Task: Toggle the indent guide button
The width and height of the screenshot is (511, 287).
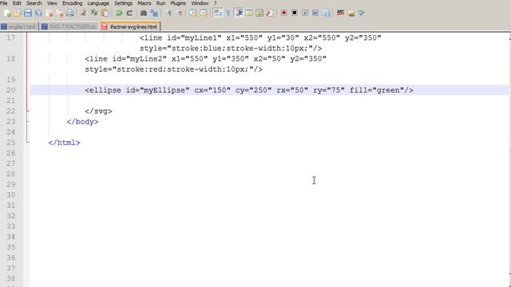Action: 239,13
